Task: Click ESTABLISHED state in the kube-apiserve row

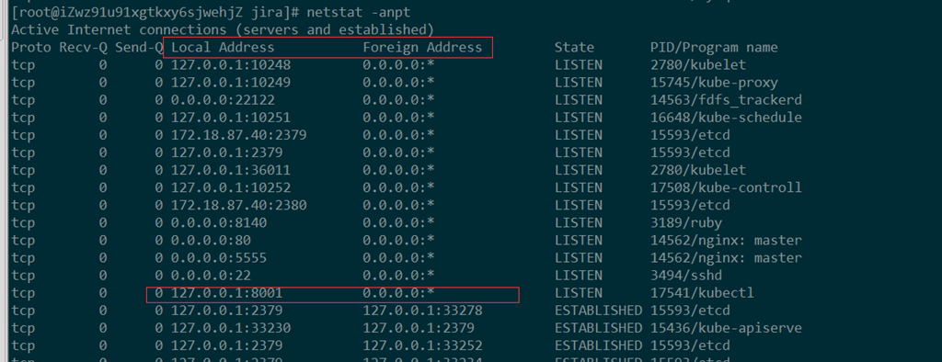Action: click(x=598, y=328)
